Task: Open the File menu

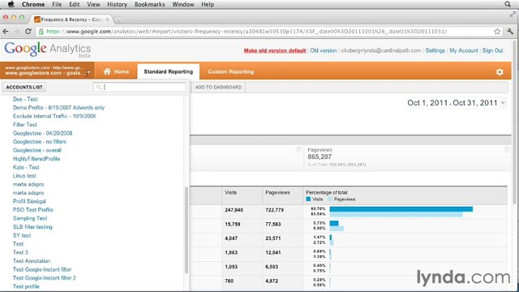Action: click(x=57, y=4)
